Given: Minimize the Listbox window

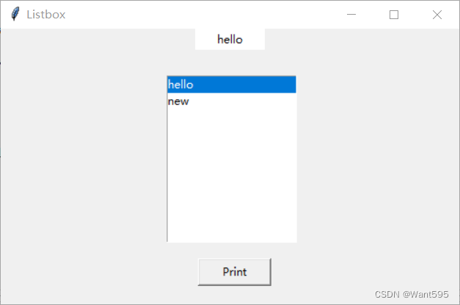Looking at the screenshot, I should pyautogui.click(x=351, y=15).
